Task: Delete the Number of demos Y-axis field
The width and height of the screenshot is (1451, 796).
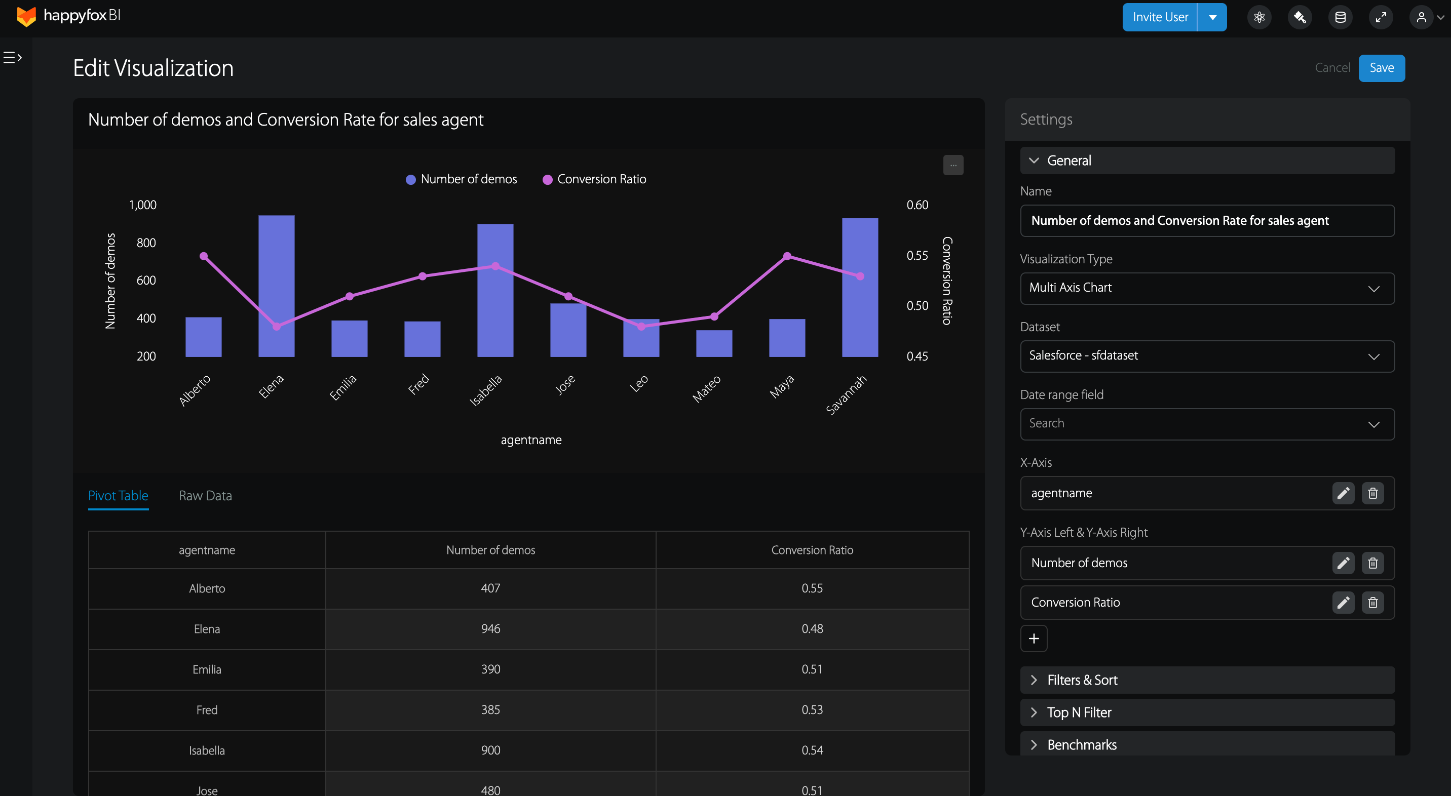Action: coord(1372,563)
